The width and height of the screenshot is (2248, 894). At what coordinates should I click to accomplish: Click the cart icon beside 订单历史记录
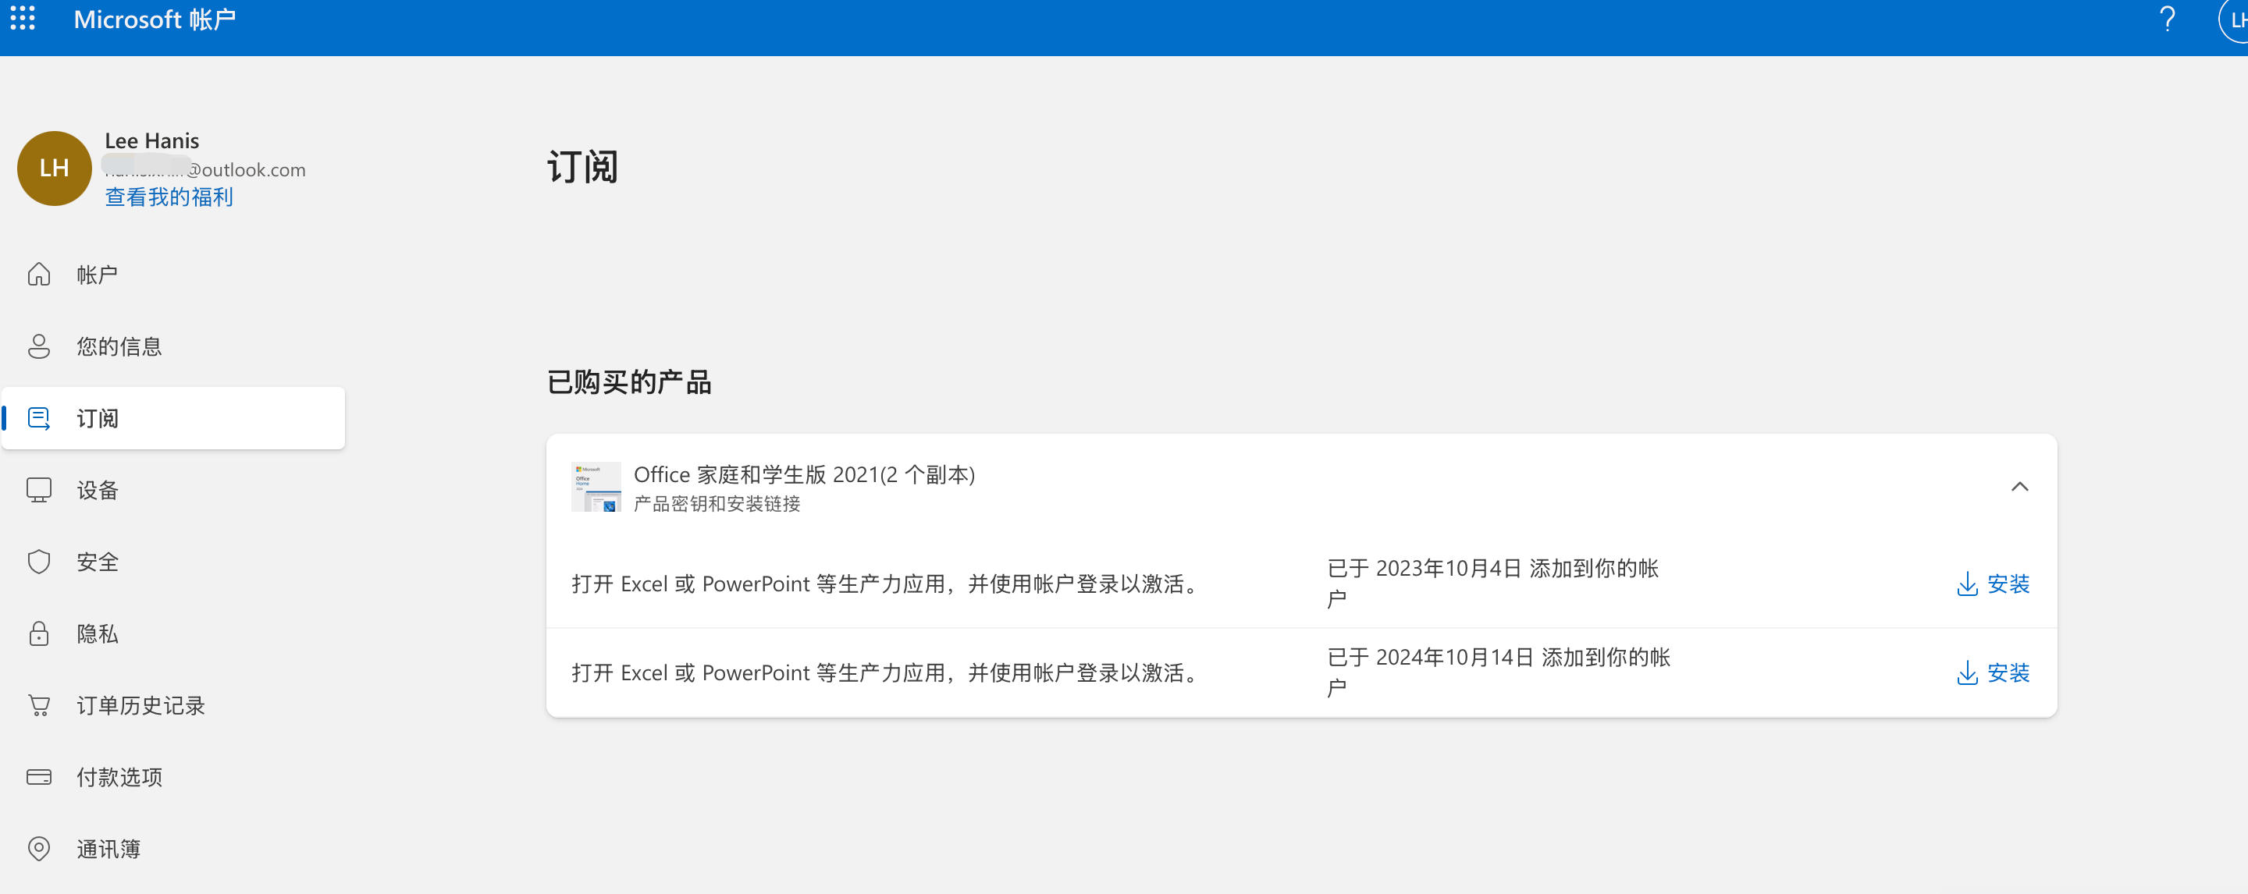click(39, 704)
